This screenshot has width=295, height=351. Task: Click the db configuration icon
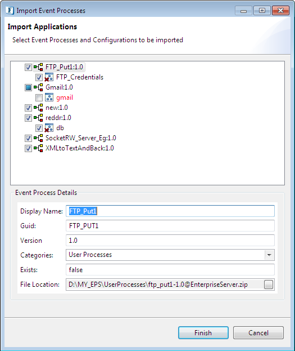[49, 128]
